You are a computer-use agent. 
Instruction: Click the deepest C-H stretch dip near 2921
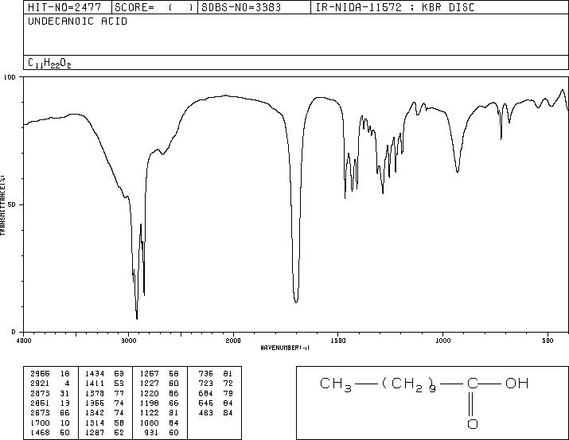[137, 317]
